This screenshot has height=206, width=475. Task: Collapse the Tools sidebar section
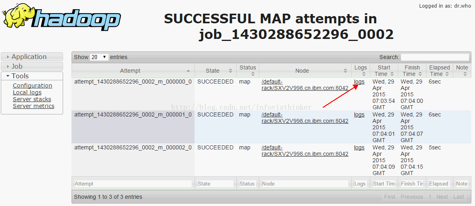[x=32, y=76]
